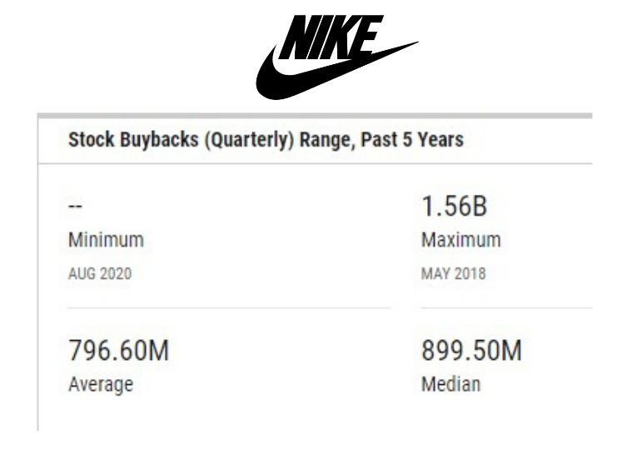Select the Stock Buybacks (Quarterly) Range heading
The width and height of the screenshot is (627, 450).
265,140
